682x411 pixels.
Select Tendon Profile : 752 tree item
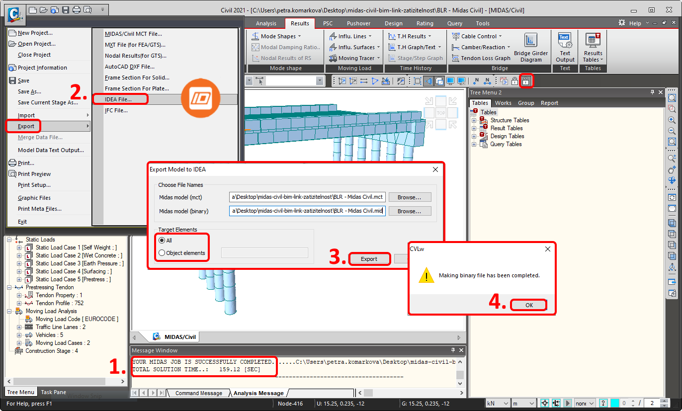[60, 303]
